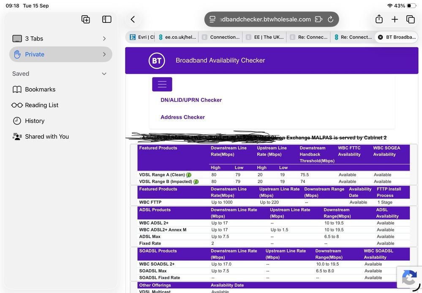Select the SOADSL Max row label

click(153, 271)
